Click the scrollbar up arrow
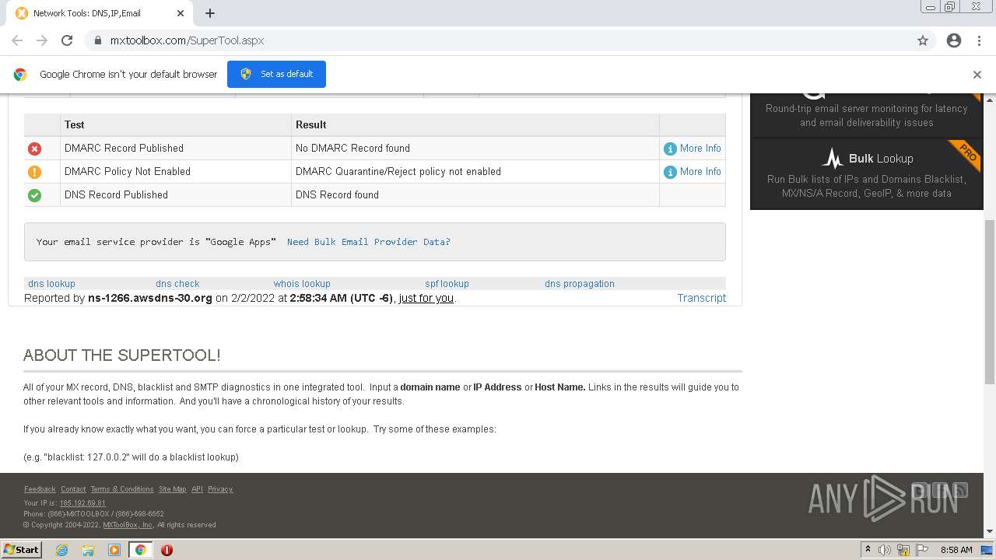The image size is (996, 560). coord(990,100)
